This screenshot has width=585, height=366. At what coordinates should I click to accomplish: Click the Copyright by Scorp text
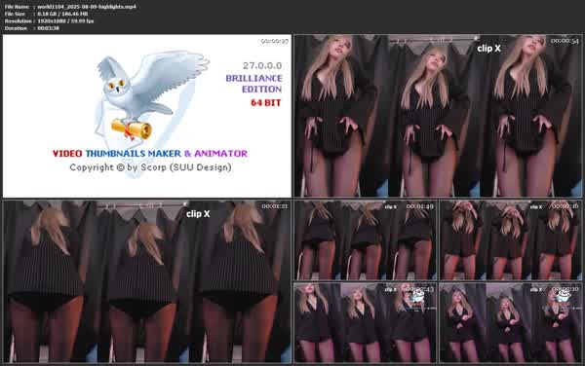pos(150,167)
